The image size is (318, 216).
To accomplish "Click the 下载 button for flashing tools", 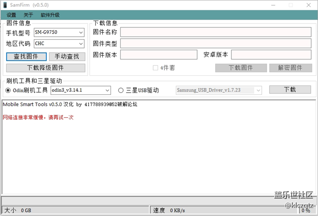I will point(290,90).
